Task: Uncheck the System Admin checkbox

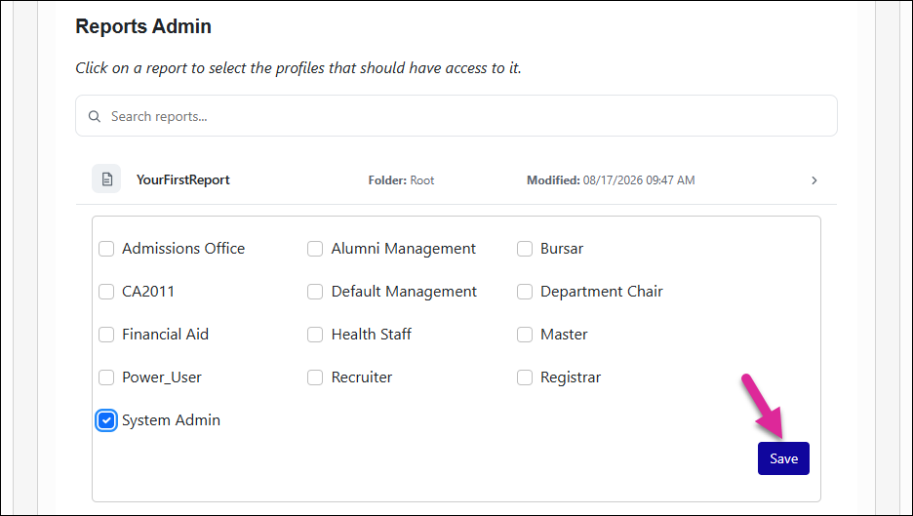Action: pyautogui.click(x=106, y=420)
